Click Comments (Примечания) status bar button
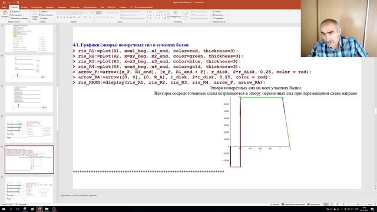The width and height of the screenshot is (377, 212). tap(314, 204)
